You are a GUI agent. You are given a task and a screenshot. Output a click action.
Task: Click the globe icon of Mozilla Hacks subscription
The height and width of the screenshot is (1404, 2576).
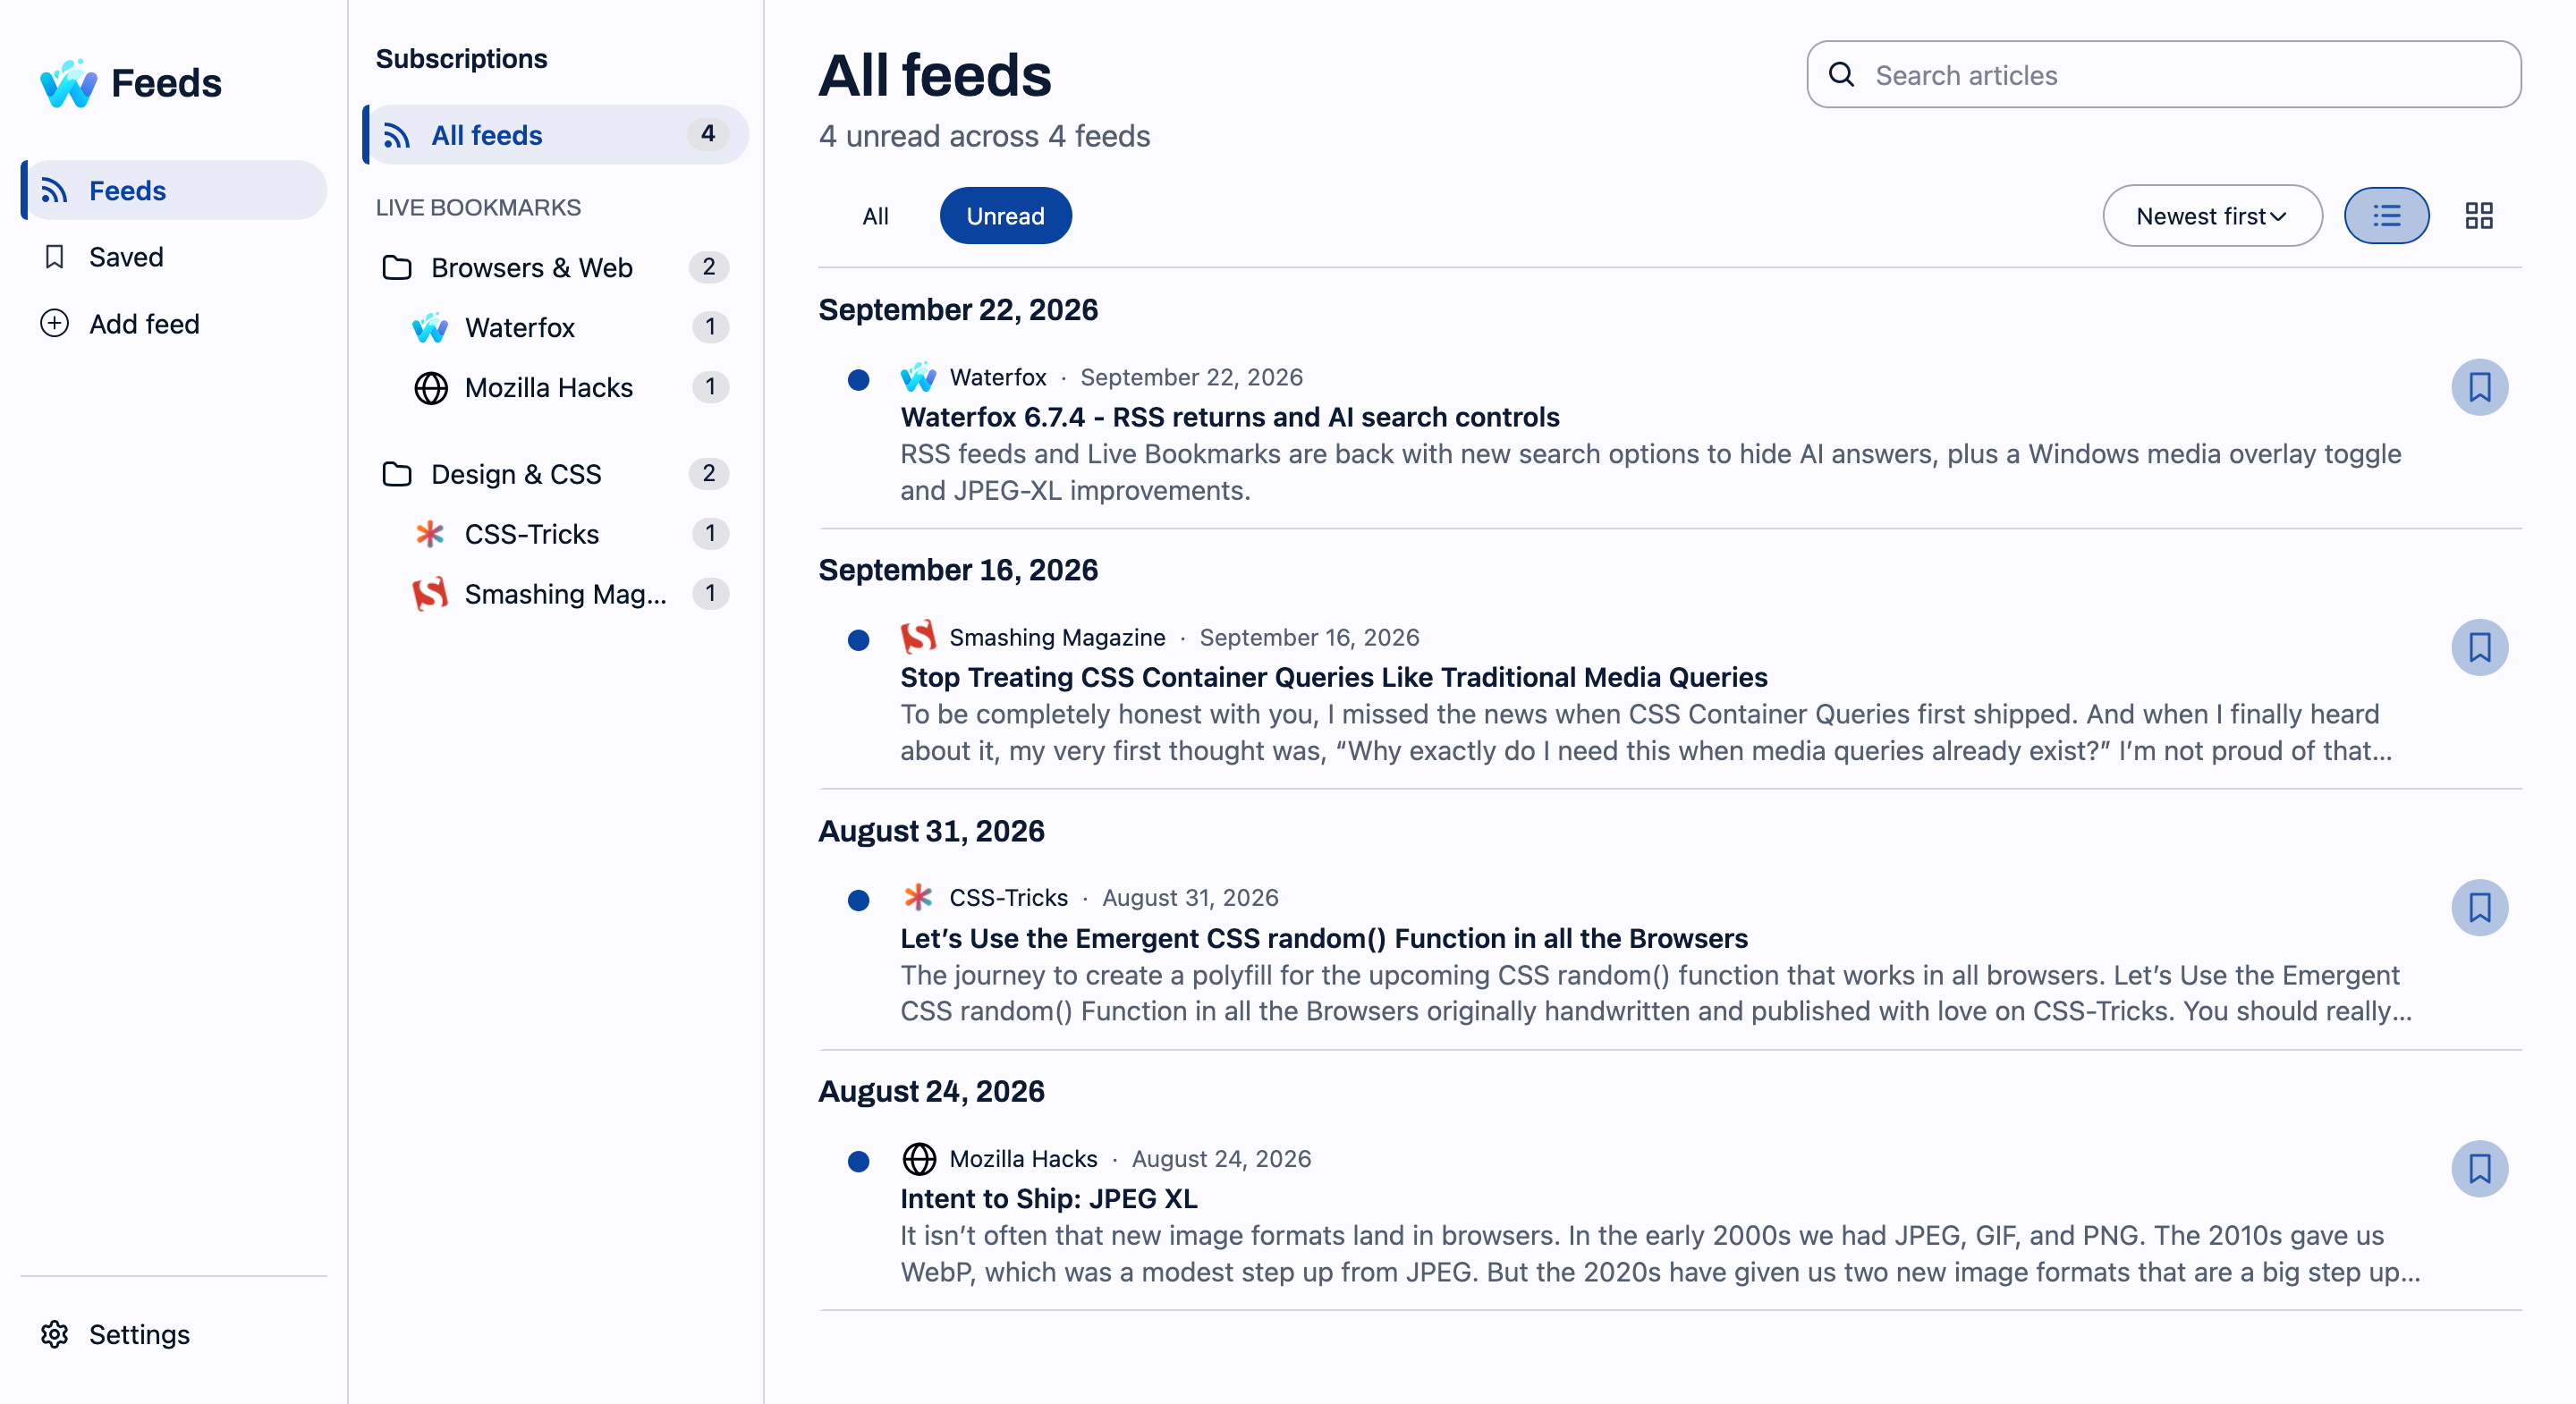pyautogui.click(x=431, y=388)
